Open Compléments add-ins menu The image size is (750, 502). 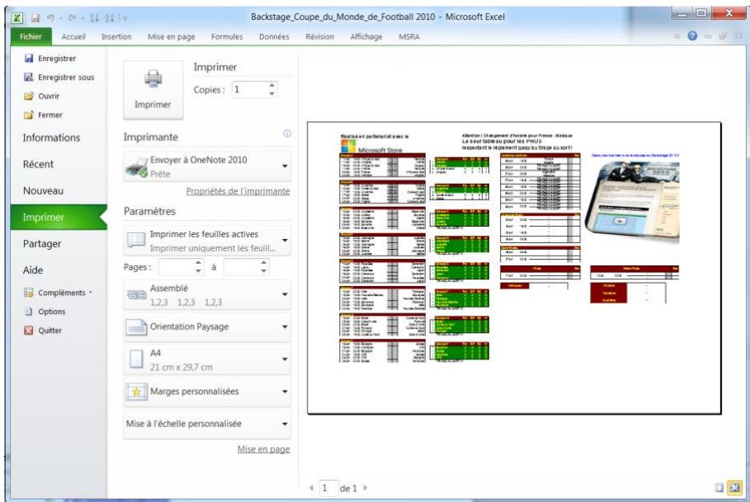click(59, 293)
